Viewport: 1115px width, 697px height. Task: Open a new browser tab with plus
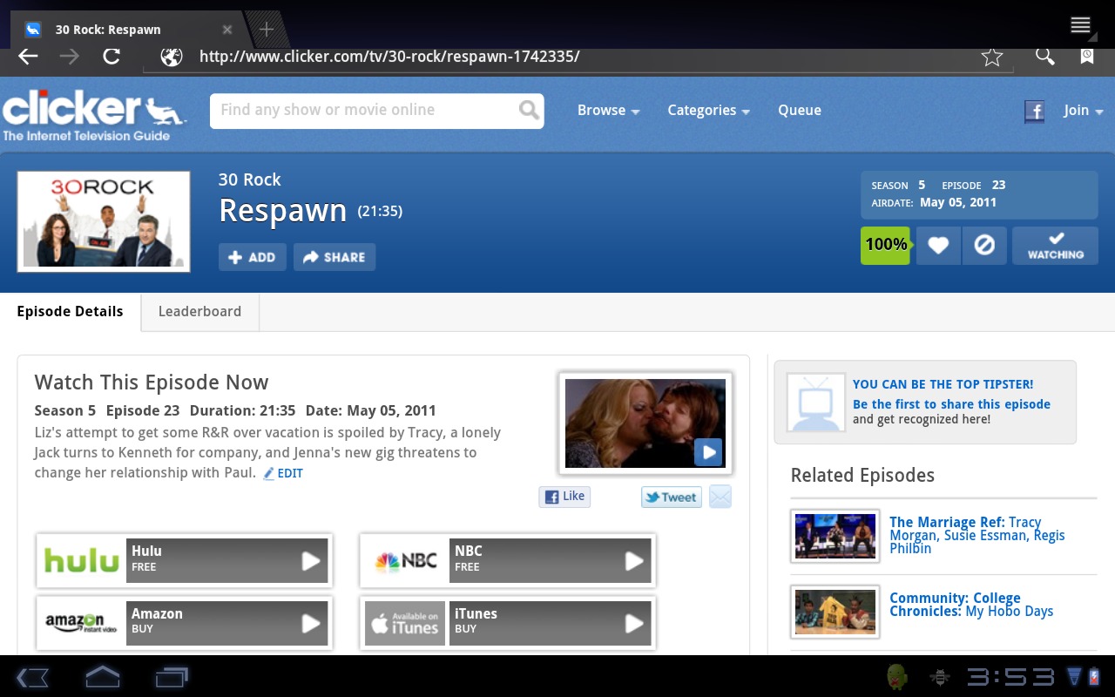[x=267, y=30]
